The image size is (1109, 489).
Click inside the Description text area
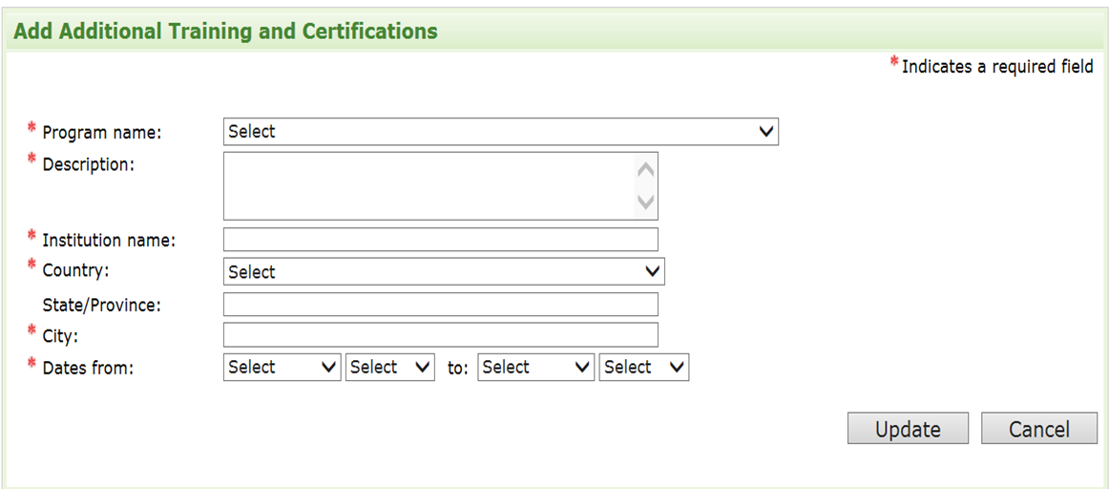[x=429, y=186]
